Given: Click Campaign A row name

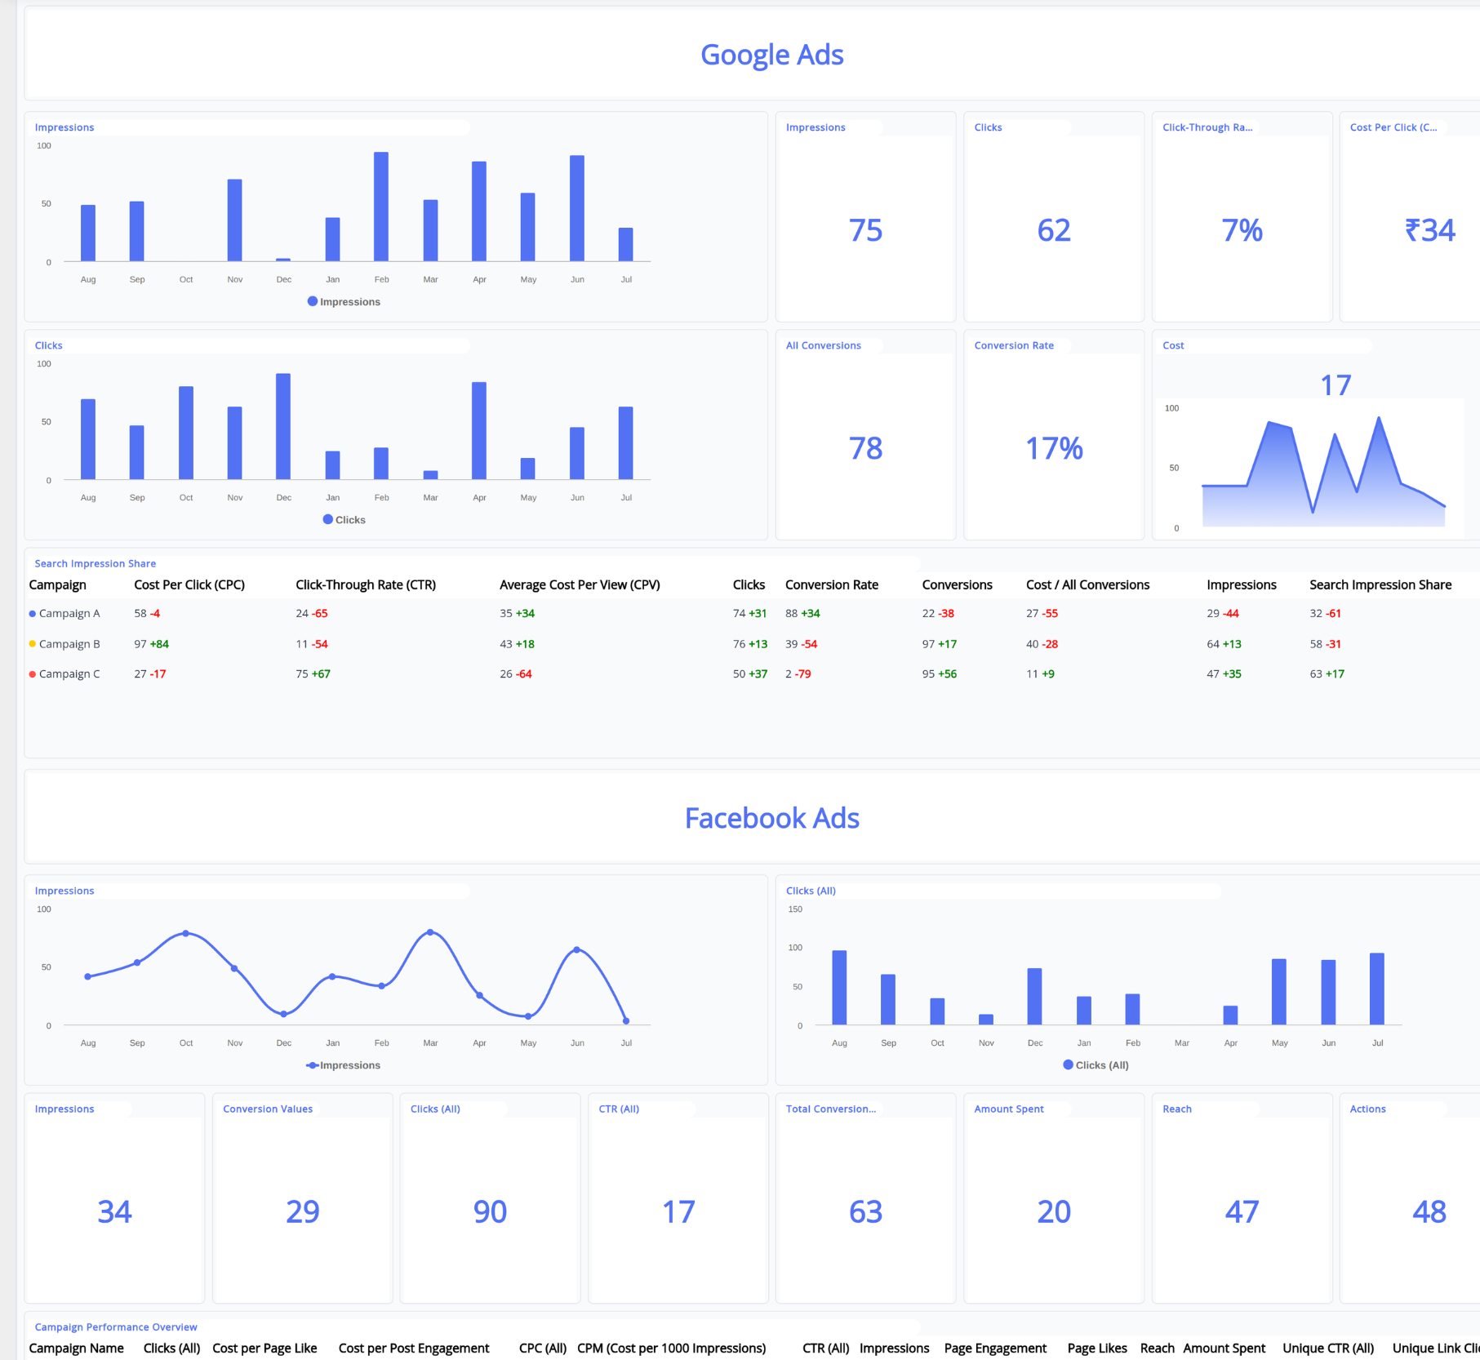Looking at the screenshot, I should [69, 614].
